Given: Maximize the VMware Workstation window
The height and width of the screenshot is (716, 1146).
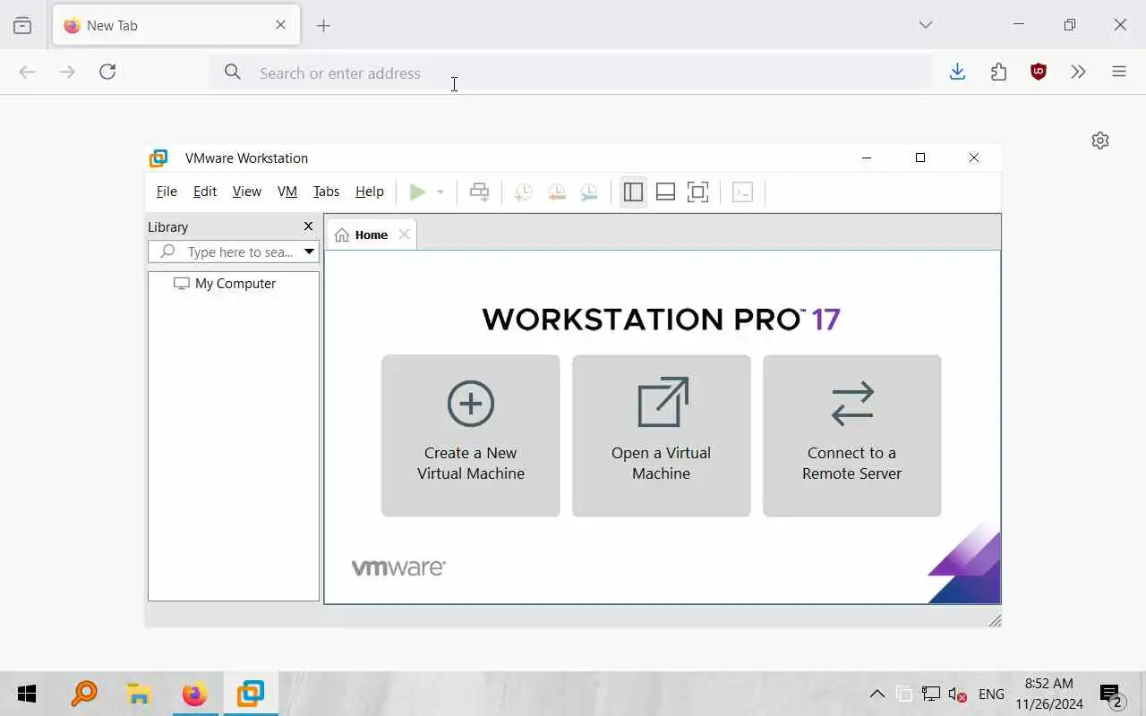Looking at the screenshot, I should coord(920,158).
